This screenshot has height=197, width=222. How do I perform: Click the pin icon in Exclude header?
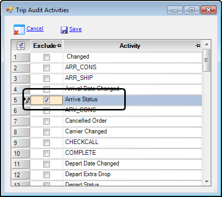click(x=59, y=45)
